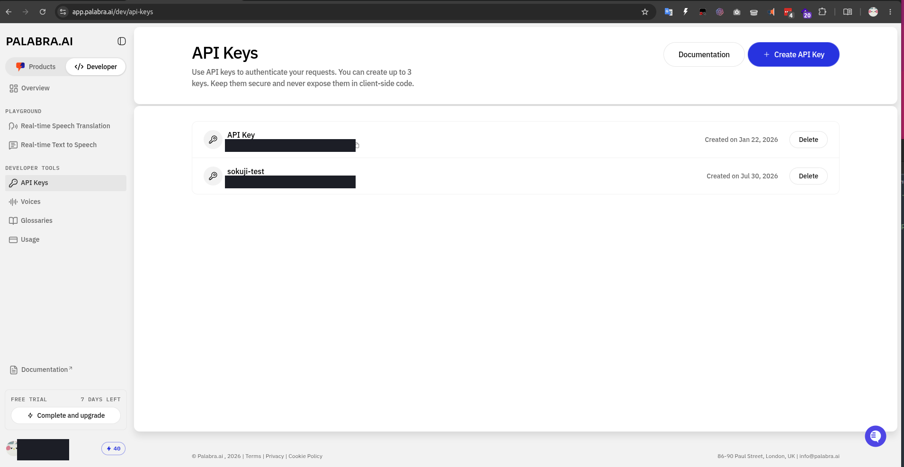Click the user avatar at sidebar bottom
This screenshot has width=904, height=467.
[x=11, y=448]
